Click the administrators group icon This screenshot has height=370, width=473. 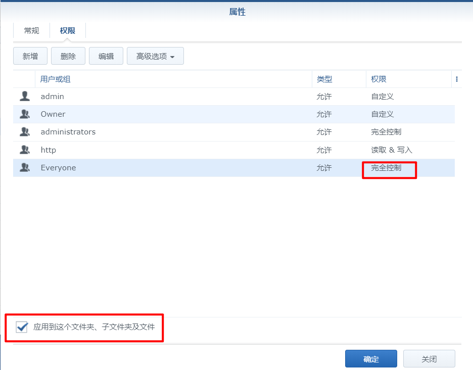click(24, 132)
